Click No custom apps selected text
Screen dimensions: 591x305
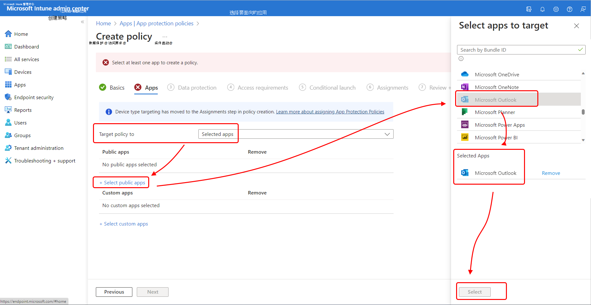pos(131,205)
